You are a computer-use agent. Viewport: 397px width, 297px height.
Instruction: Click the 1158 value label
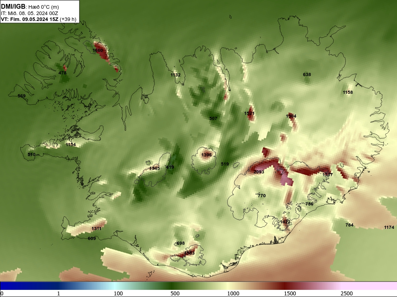pos(348,92)
